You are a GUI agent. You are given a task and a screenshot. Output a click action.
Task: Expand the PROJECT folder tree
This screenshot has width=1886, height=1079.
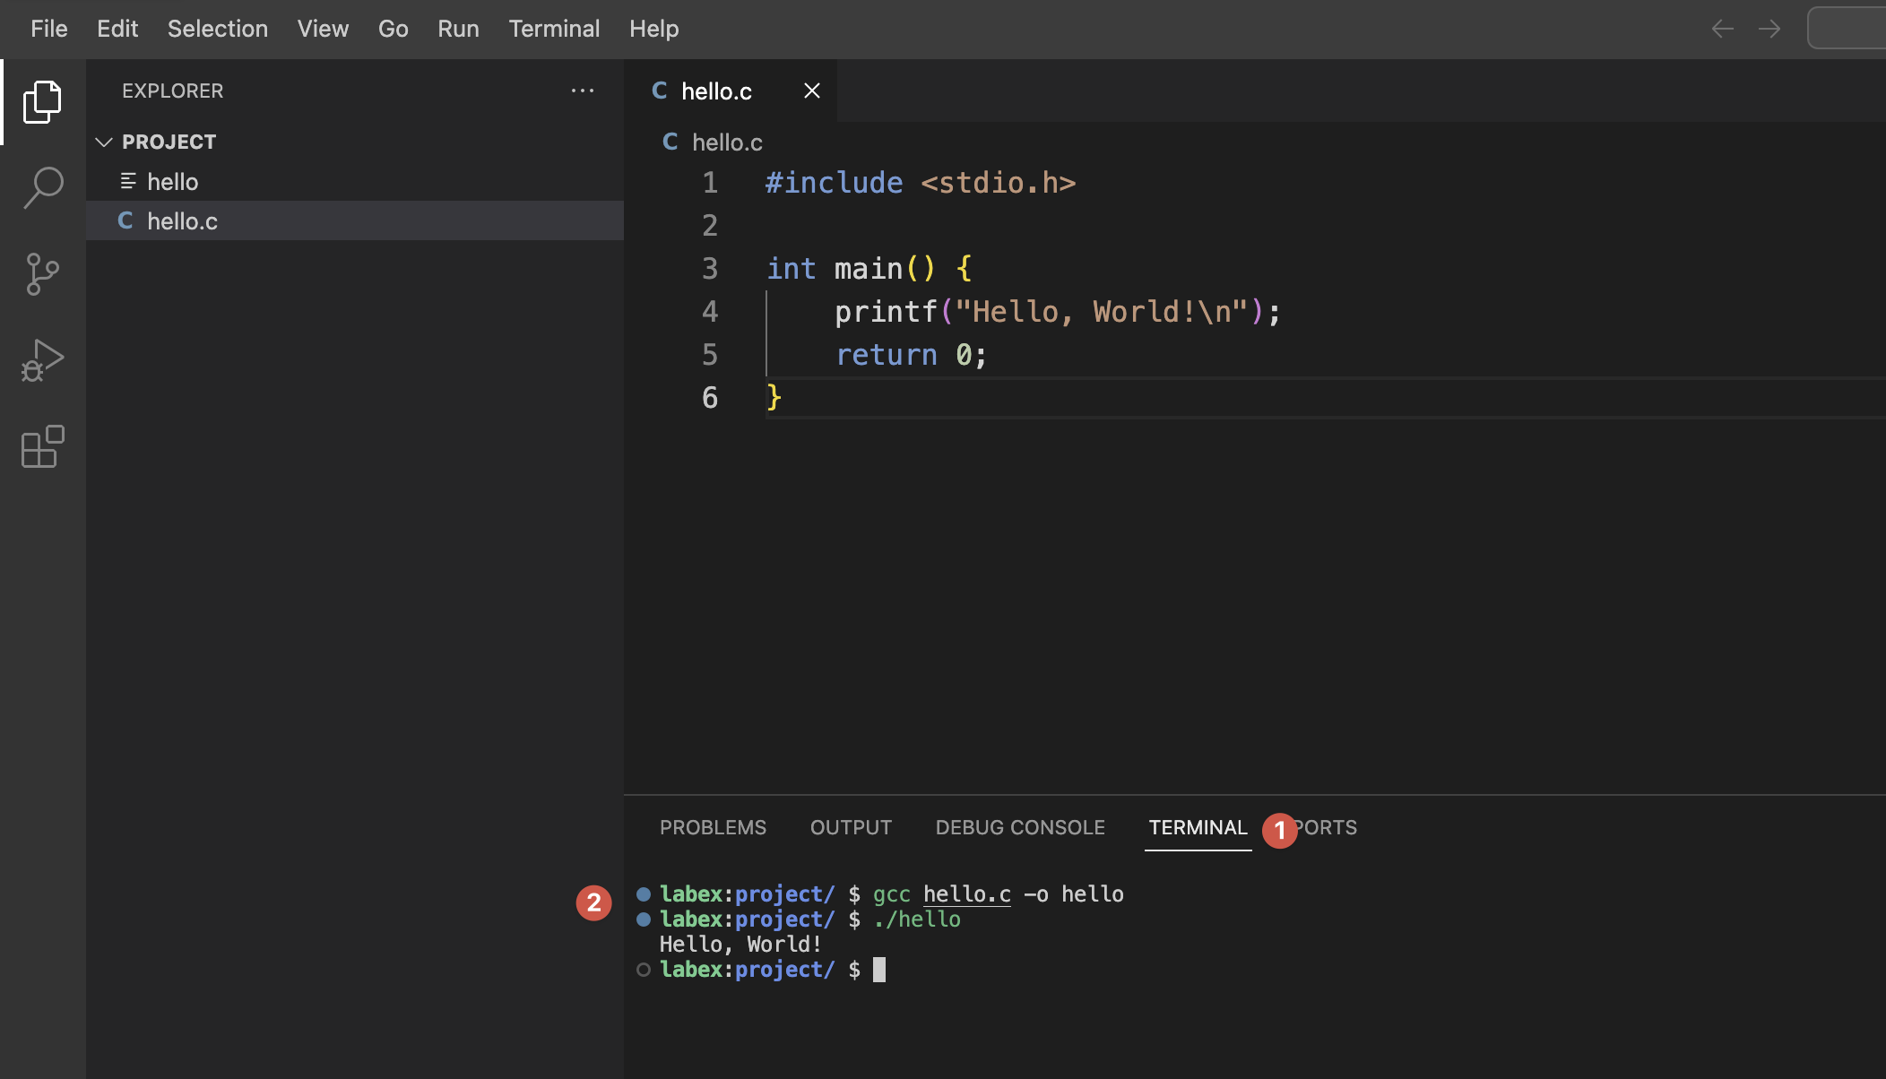(102, 140)
